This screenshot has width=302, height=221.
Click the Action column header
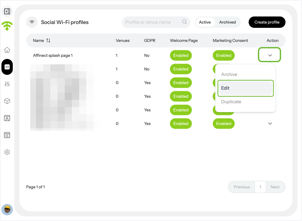click(273, 40)
